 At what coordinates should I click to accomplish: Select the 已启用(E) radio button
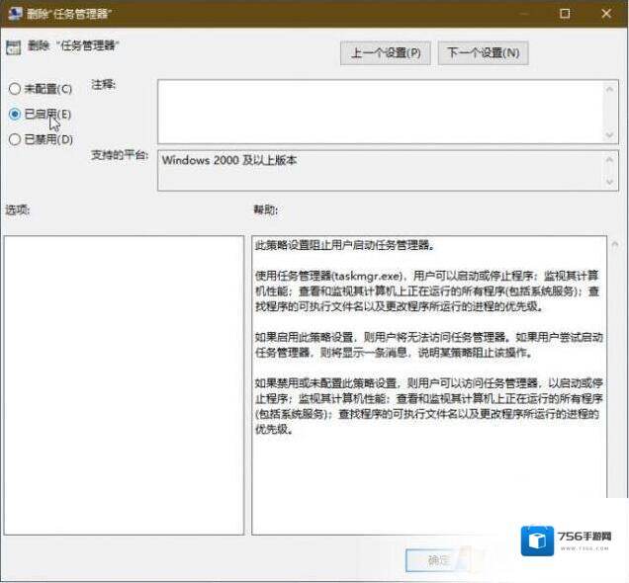(15, 115)
